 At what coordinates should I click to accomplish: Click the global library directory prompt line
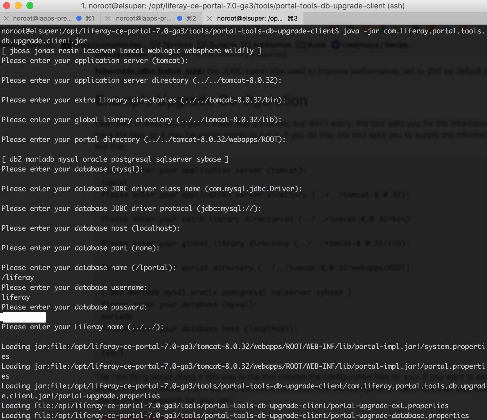(141, 120)
